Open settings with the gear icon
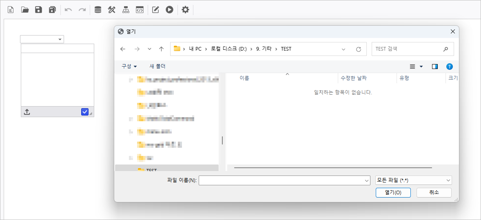The height and width of the screenshot is (220, 481). [x=185, y=9]
